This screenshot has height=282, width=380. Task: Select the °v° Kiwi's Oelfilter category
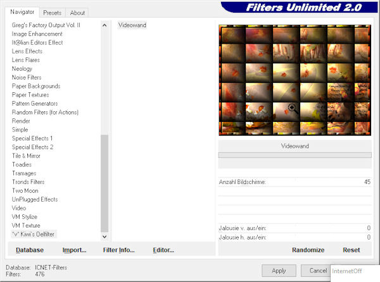(x=33, y=234)
